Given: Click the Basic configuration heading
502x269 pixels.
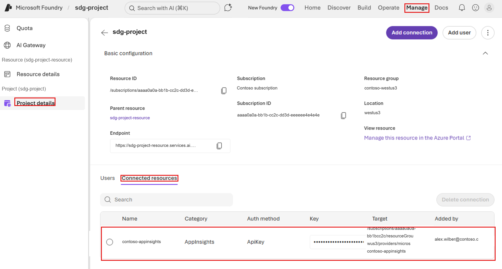Looking at the screenshot, I should point(128,53).
